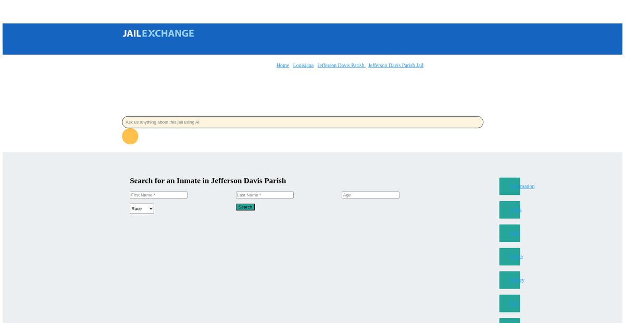
Task: Click the green Search button
Action: (x=245, y=207)
